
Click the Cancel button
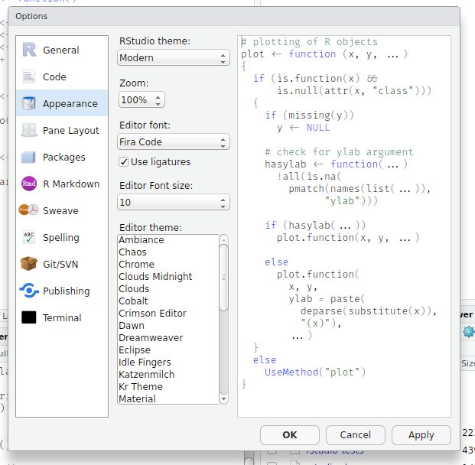click(x=356, y=435)
